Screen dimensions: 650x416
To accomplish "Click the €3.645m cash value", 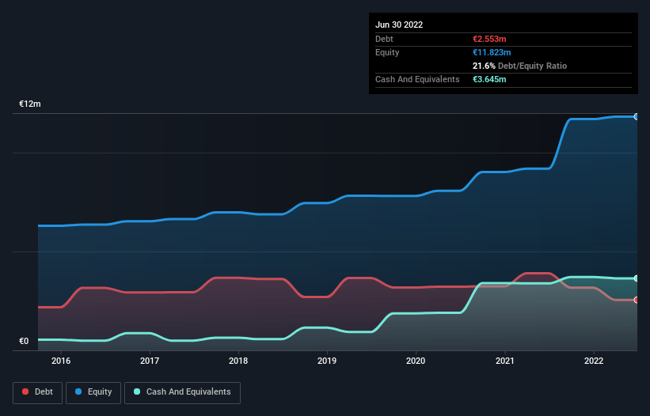I will pyautogui.click(x=489, y=79).
